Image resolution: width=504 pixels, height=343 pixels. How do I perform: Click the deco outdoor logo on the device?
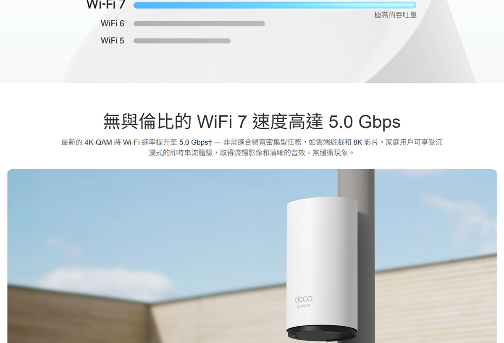(303, 301)
